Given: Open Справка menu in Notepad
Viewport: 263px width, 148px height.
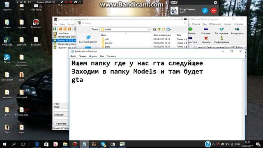Looking at the screenshot, I should click(x=111, y=56).
